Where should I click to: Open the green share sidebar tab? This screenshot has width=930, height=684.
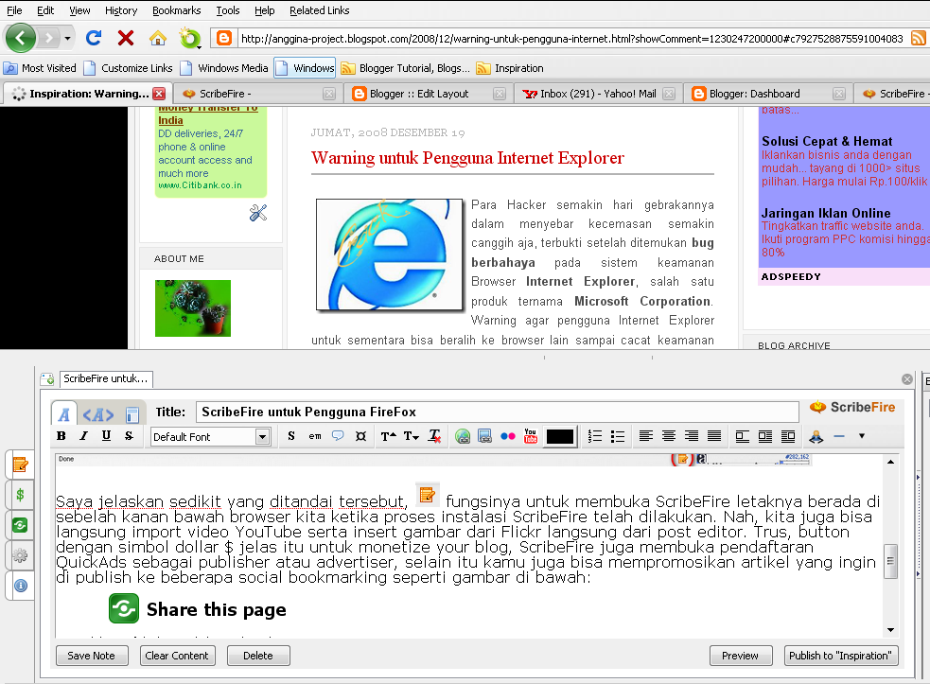pyautogui.click(x=20, y=525)
